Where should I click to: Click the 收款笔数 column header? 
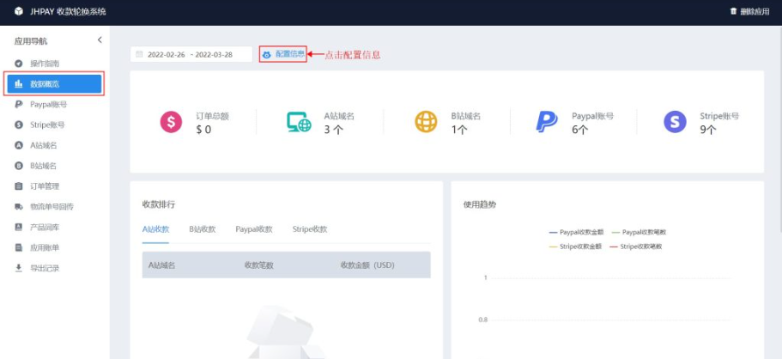coord(259,265)
